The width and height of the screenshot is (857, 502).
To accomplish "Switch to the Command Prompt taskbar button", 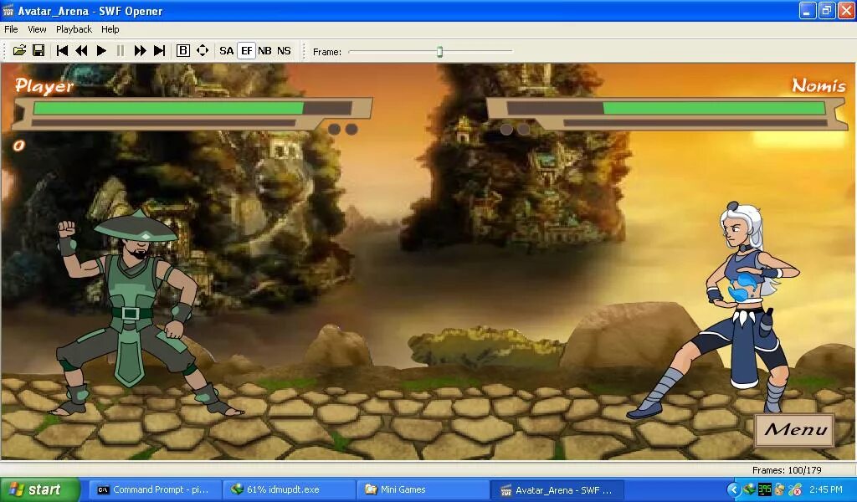I will 155,490.
